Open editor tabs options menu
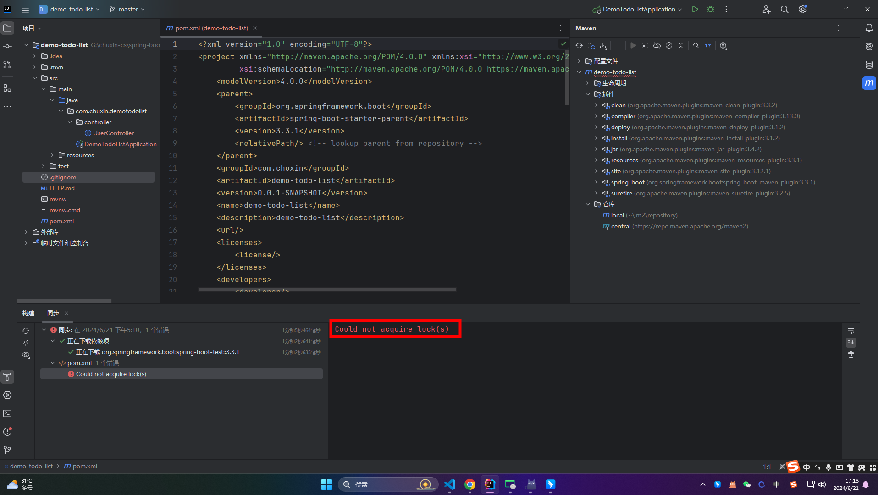This screenshot has width=878, height=495. pos(561,28)
